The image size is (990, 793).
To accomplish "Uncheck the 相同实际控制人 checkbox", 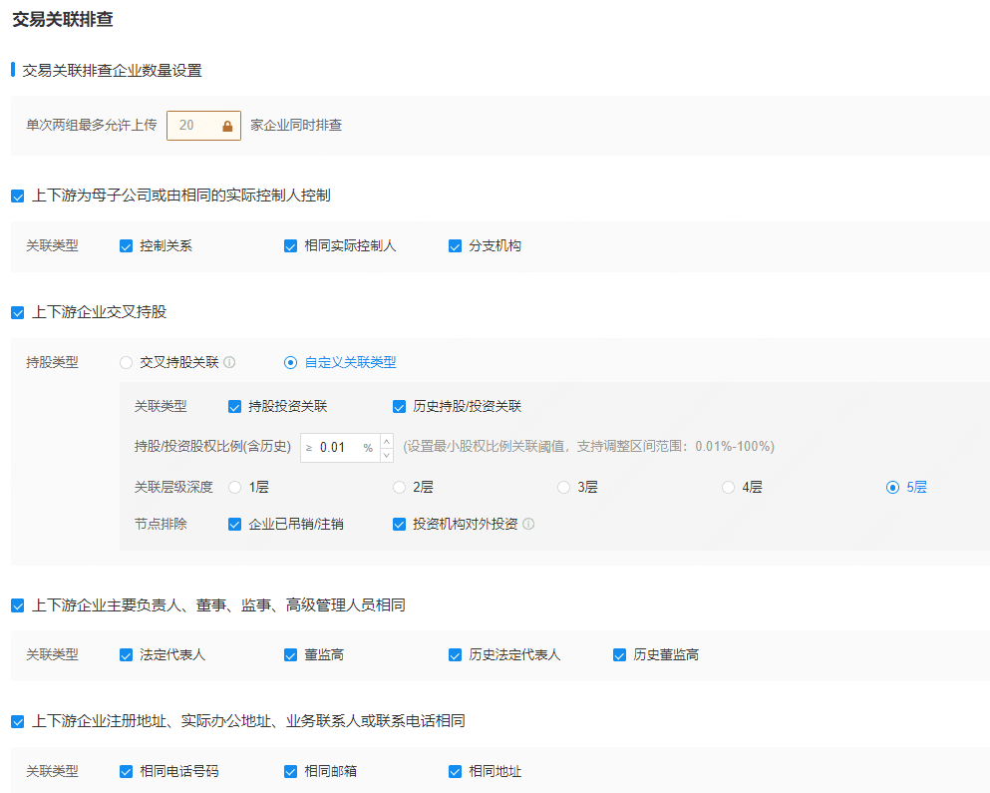I will (x=290, y=245).
